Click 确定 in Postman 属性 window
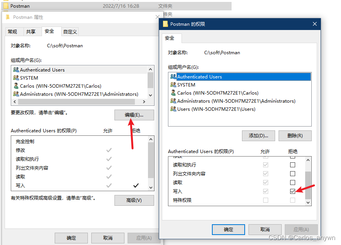The width and height of the screenshot is (341, 245). [x=71, y=238]
